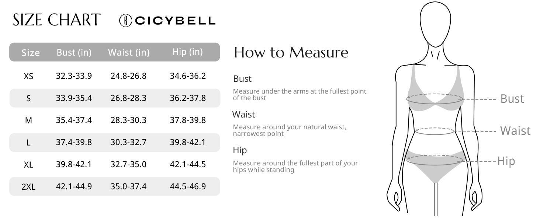540x221 pixels.
Task: Click the How to Measure heading
Action: (x=291, y=52)
